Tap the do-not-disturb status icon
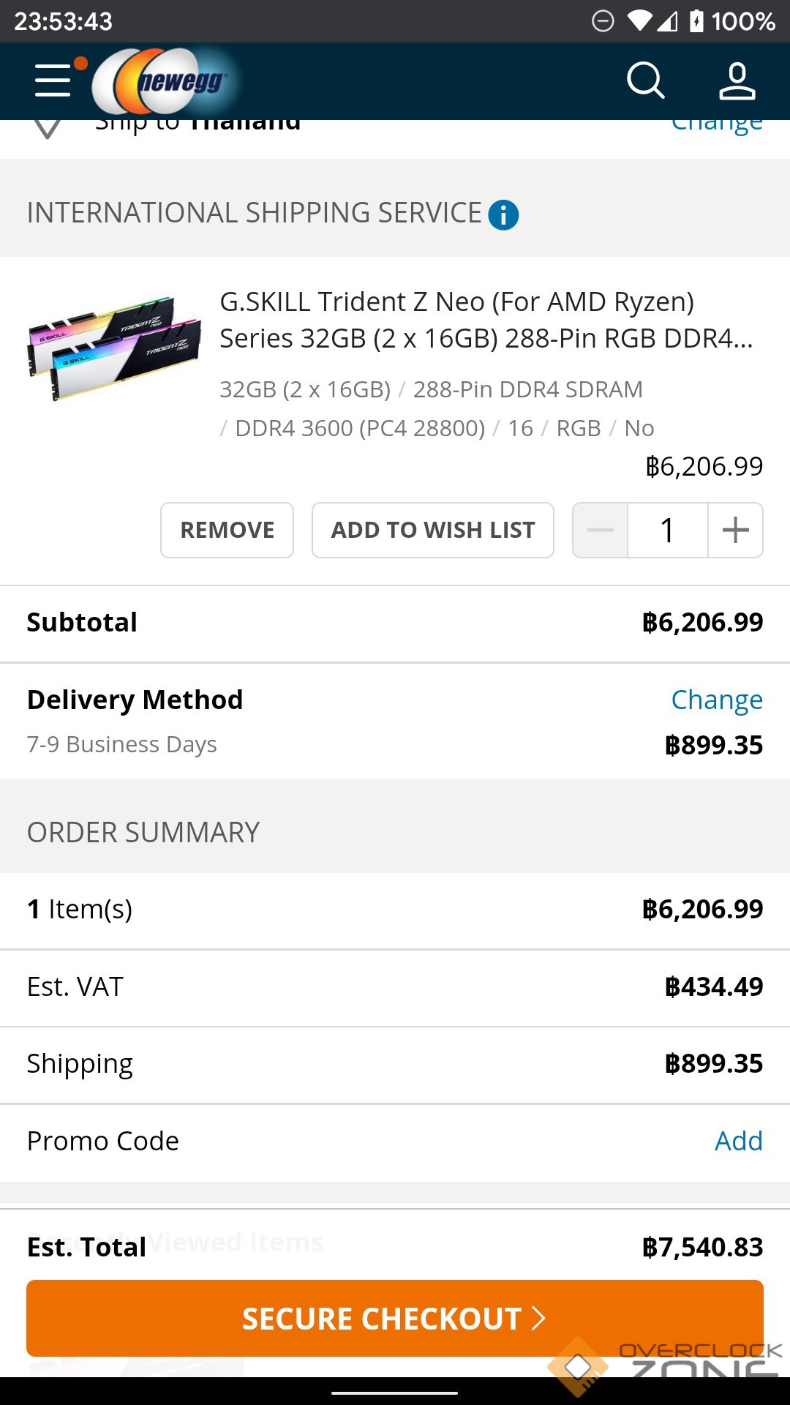790x1405 pixels. [603, 20]
